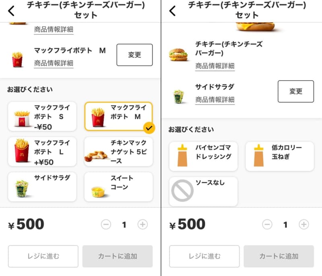Open 商品情報詳細 link under サイドサラダ

click(215, 100)
